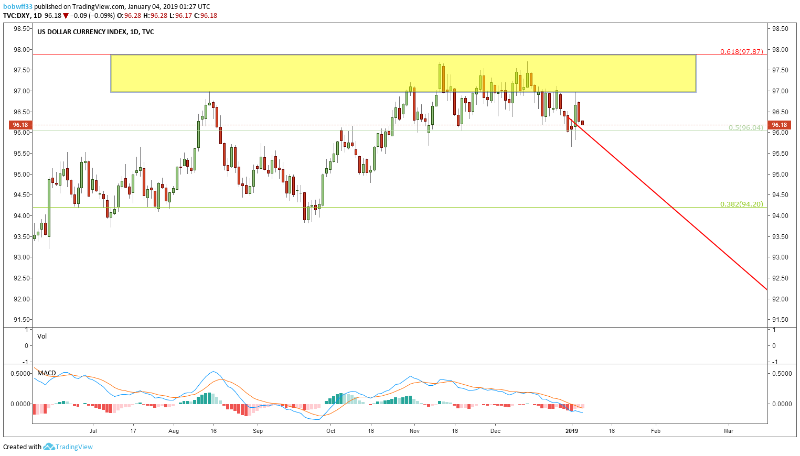Click the 'US DOLLAR CURRENCY INDEX, 1D, TVC' title
The width and height of the screenshot is (800, 456).
point(95,32)
